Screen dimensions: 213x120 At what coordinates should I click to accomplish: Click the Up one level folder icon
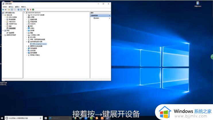pyautogui.click(x=9, y=10)
